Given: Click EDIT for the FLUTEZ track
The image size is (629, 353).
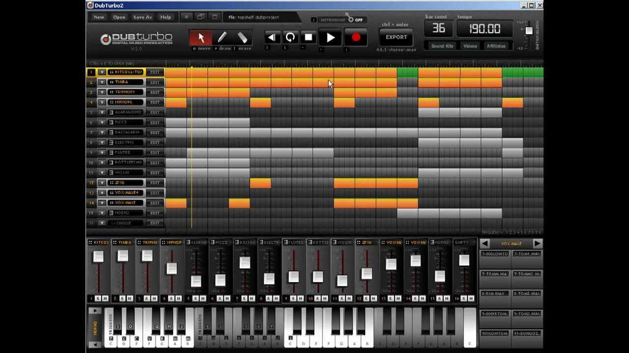Looking at the screenshot, I should click(155, 152).
